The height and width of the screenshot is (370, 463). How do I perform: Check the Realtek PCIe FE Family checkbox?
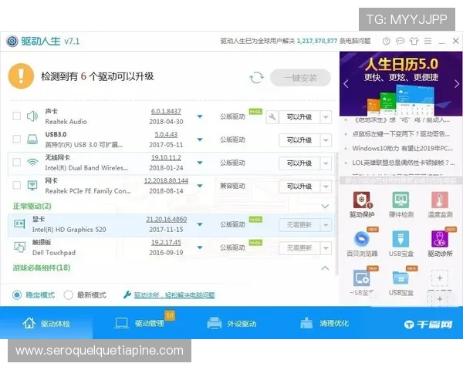(17, 185)
